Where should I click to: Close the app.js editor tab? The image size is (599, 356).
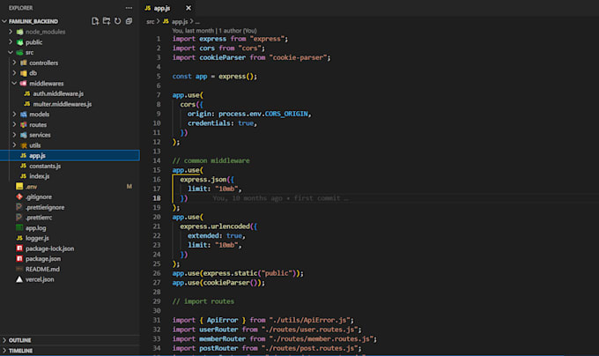pyautogui.click(x=189, y=8)
